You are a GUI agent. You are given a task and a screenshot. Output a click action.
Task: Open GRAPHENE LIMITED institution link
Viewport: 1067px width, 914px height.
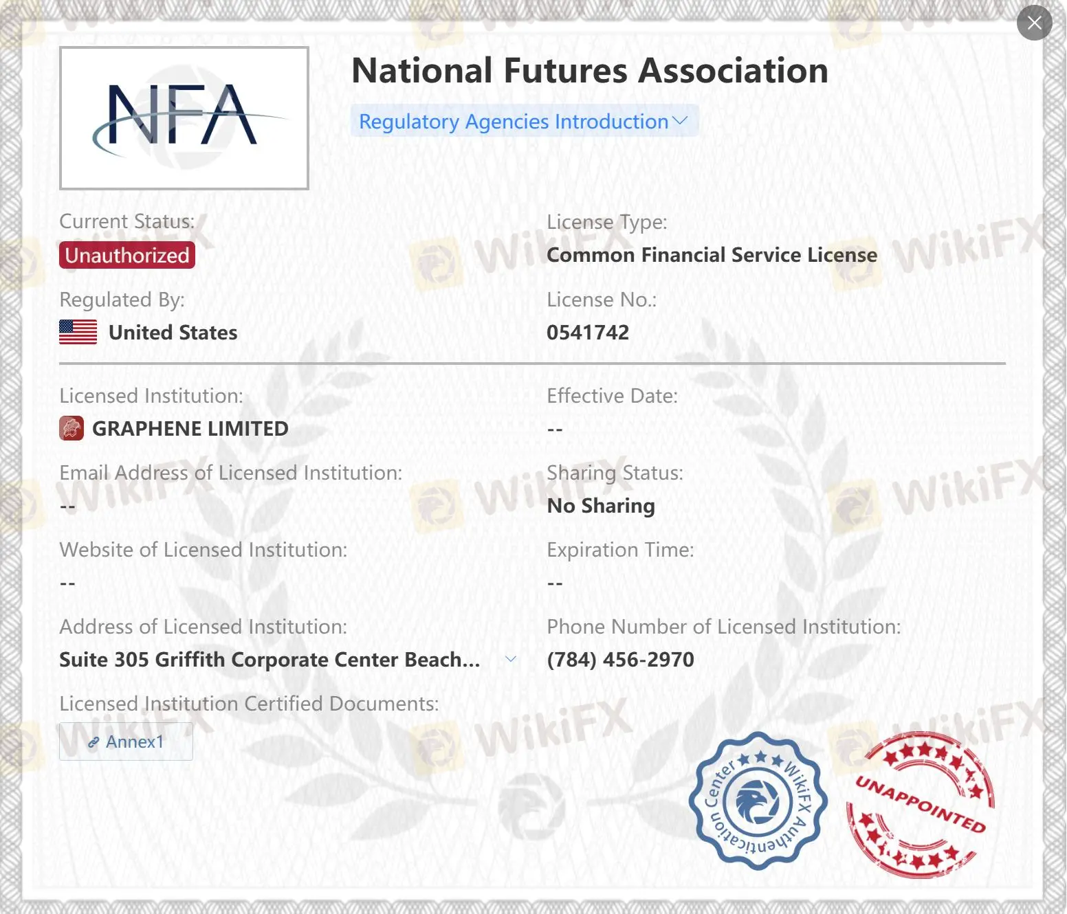pyautogui.click(x=190, y=428)
